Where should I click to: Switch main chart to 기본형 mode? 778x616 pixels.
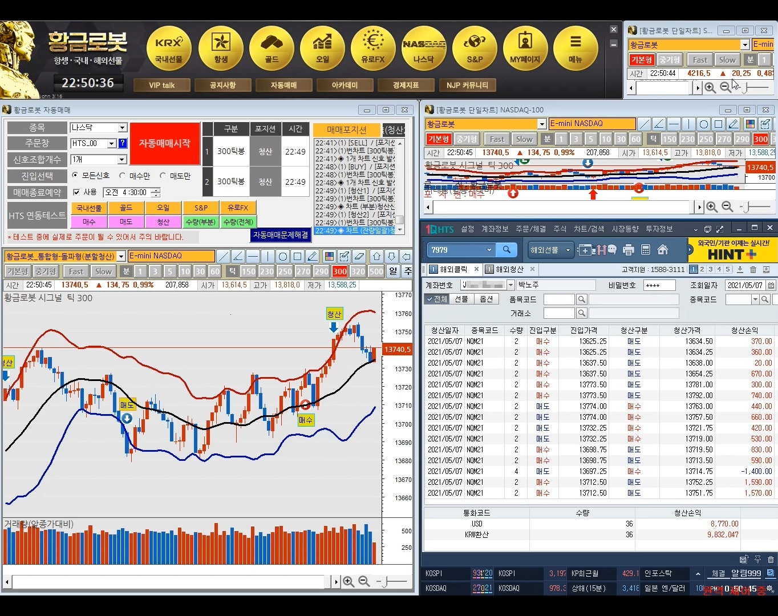coord(18,271)
